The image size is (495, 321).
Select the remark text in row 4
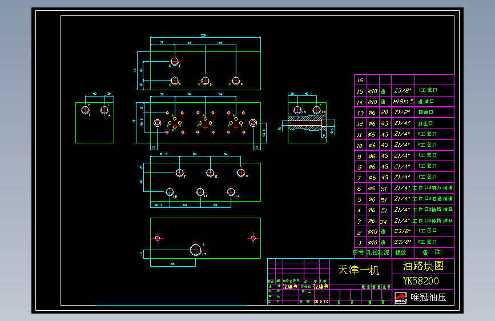[x=433, y=210]
